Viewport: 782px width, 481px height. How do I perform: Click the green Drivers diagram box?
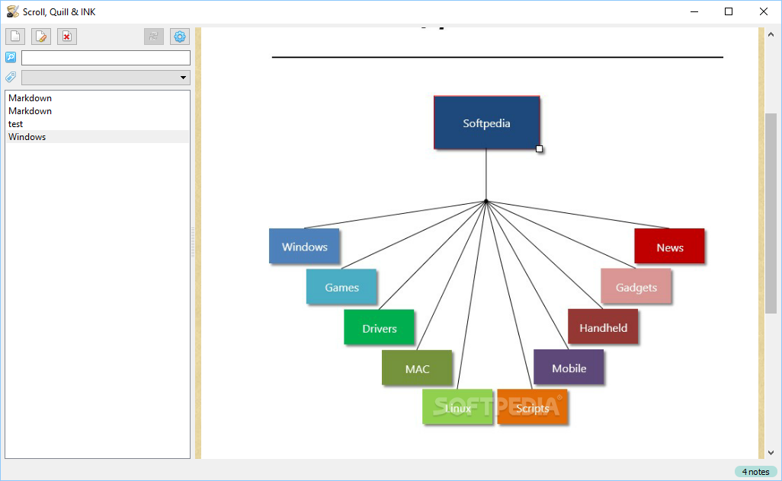tap(379, 327)
